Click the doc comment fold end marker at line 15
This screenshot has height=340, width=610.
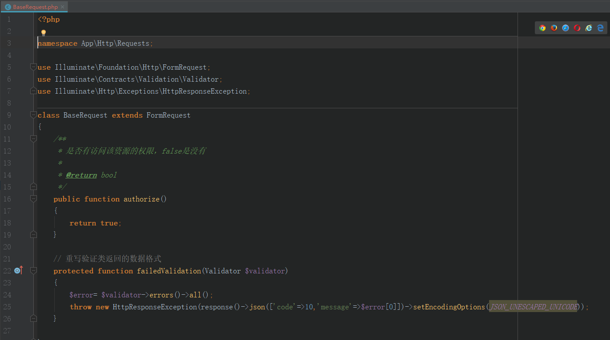pos(33,186)
